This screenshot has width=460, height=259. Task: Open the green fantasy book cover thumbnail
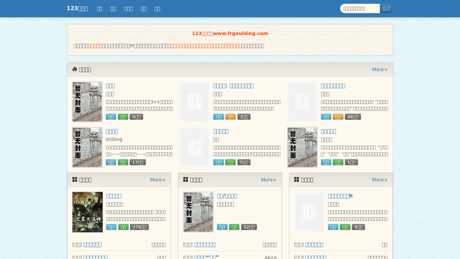pos(88,212)
